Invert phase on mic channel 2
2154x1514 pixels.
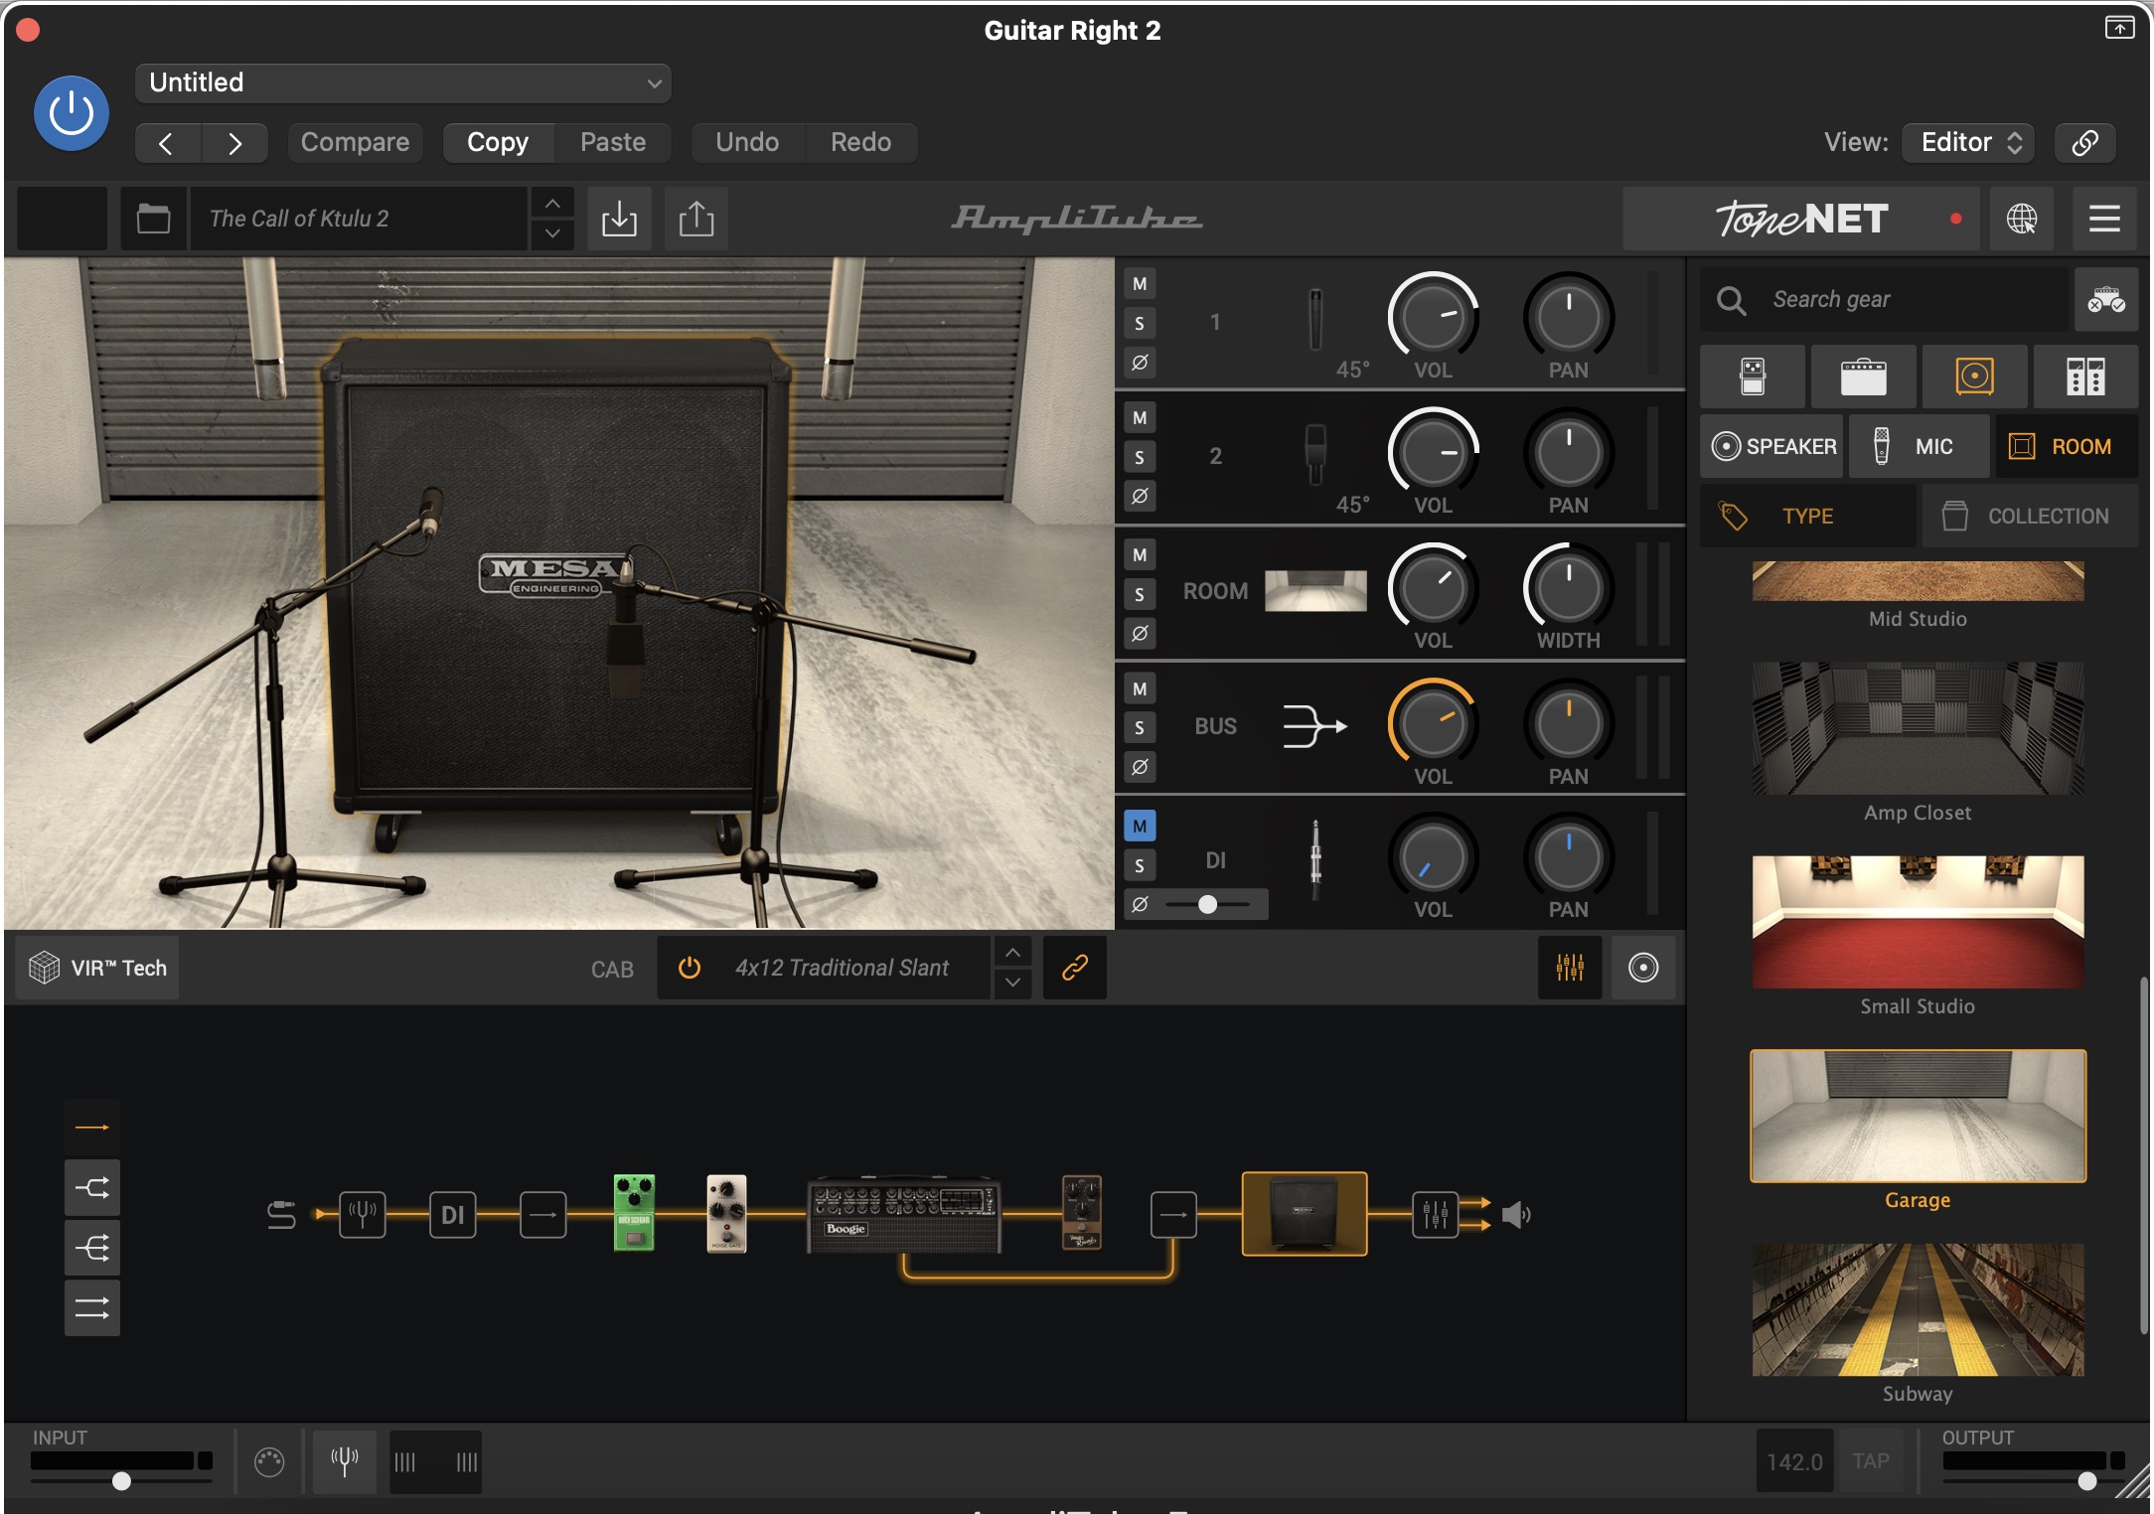pos(1140,495)
